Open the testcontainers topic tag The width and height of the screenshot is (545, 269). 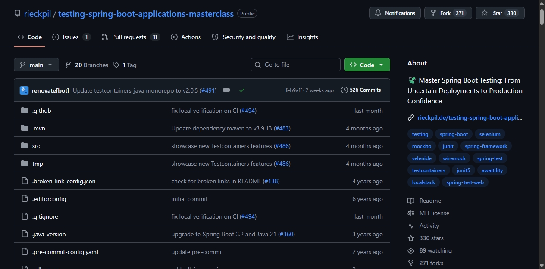[x=429, y=170]
